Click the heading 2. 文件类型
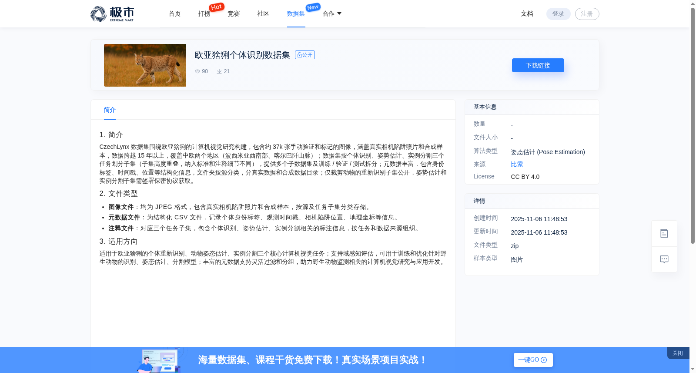The width and height of the screenshot is (696, 373). coord(118,194)
